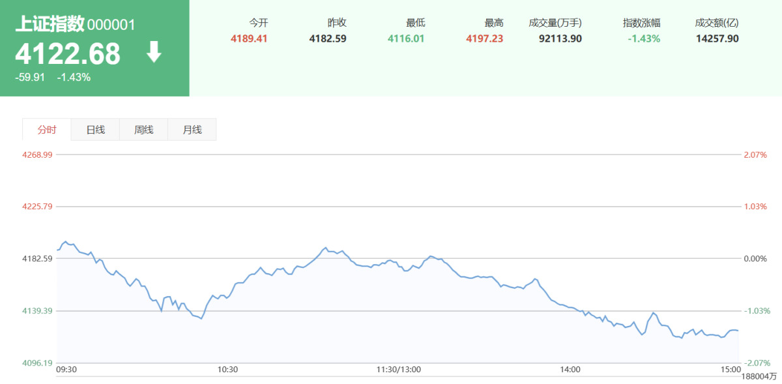Click the white down arrow beside 4122.68
The image size is (782, 384).
154,52
